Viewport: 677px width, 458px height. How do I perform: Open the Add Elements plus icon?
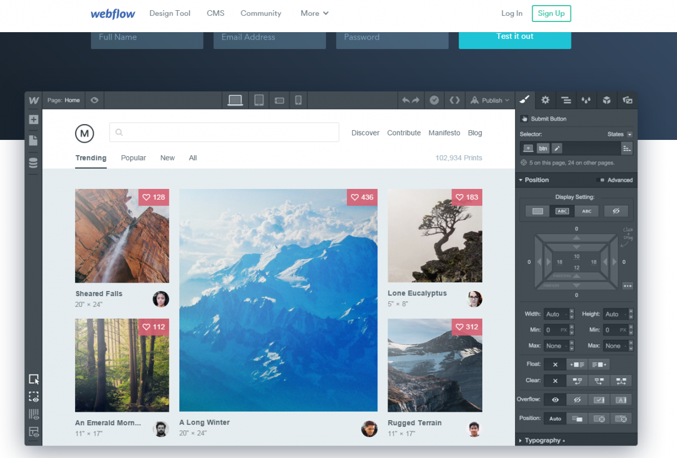pyautogui.click(x=33, y=120)
